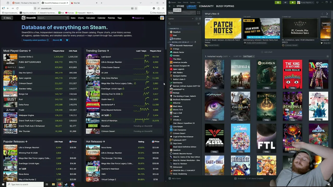Collapse the FAVORITES category in Steam sidebar
333x187 pixels.
click(168, 29)
